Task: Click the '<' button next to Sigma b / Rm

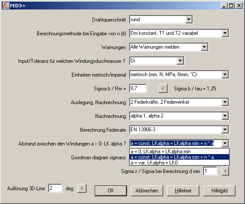Action: point(163,88)
